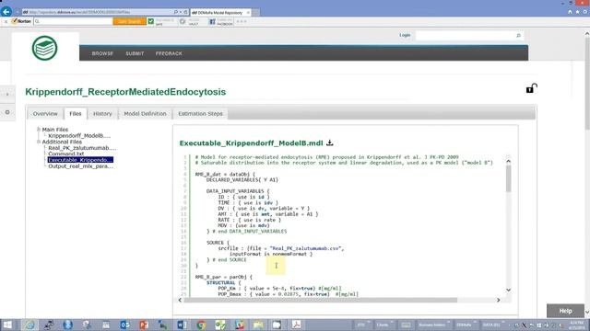Click the code viewer scroll-down arrow
Image resolution: width=590 pixels, height=331 pixels.
(x=508, y=290)
